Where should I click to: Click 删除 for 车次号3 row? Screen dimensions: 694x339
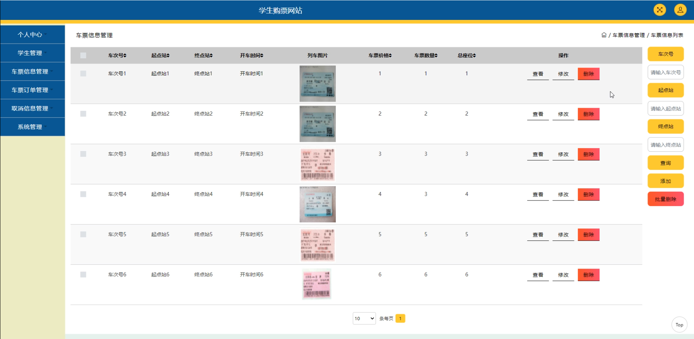pos(588,154)
